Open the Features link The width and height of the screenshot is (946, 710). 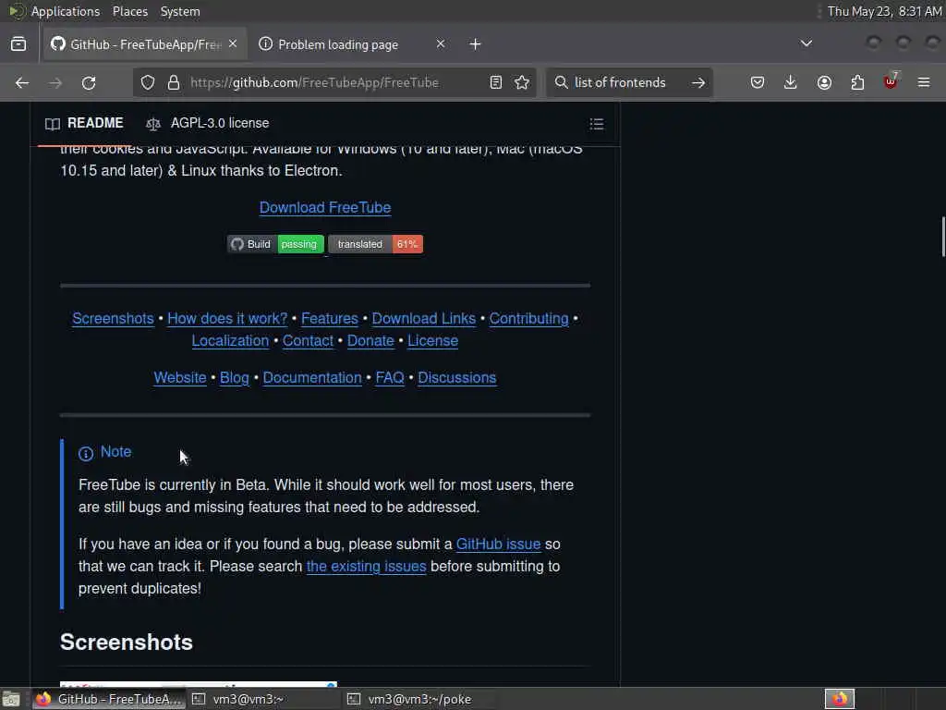coord(330,319)
